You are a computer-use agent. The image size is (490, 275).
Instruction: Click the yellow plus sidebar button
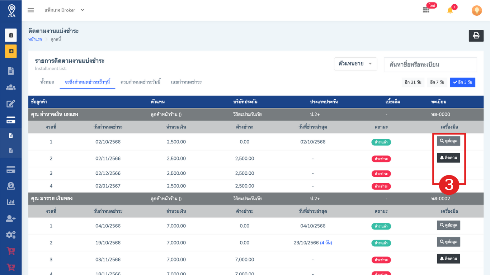(x=11, y=51)
